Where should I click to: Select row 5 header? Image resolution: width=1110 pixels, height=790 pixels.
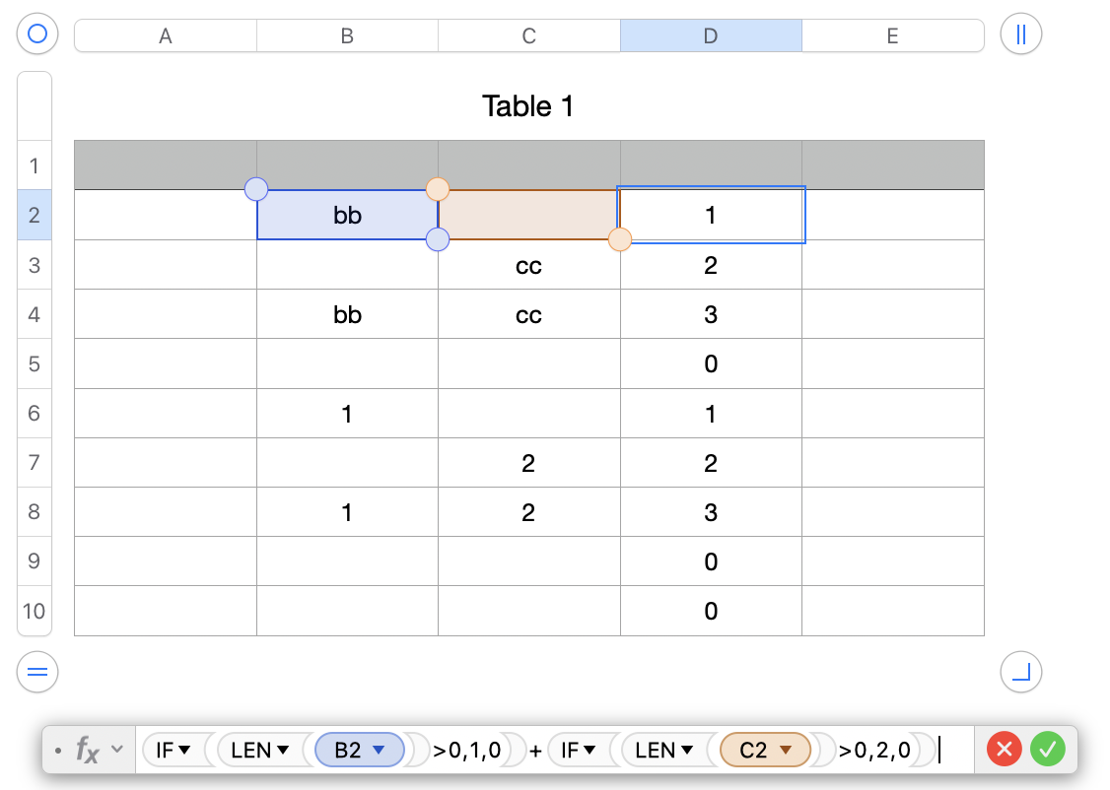[x=35, y=363]
